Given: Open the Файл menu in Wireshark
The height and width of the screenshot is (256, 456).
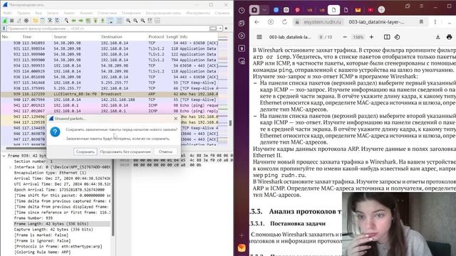Looking at the screenshot, I should [x=8, y=13].
